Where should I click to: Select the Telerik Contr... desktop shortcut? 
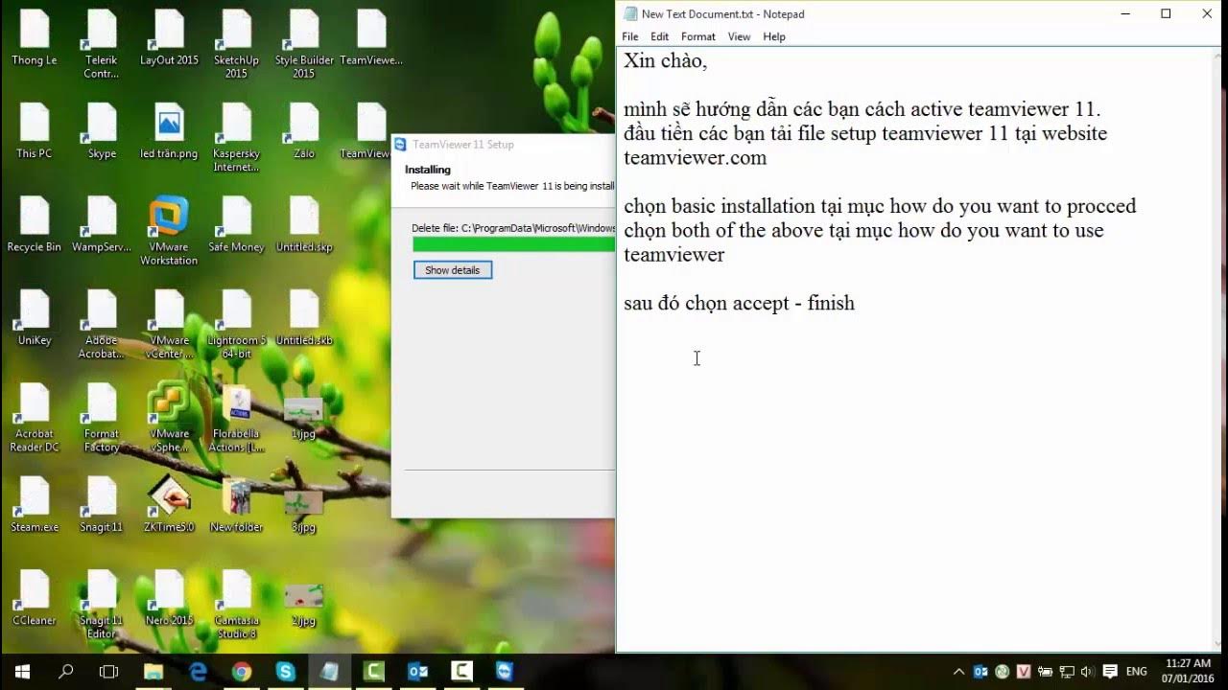tap(102, 44)
